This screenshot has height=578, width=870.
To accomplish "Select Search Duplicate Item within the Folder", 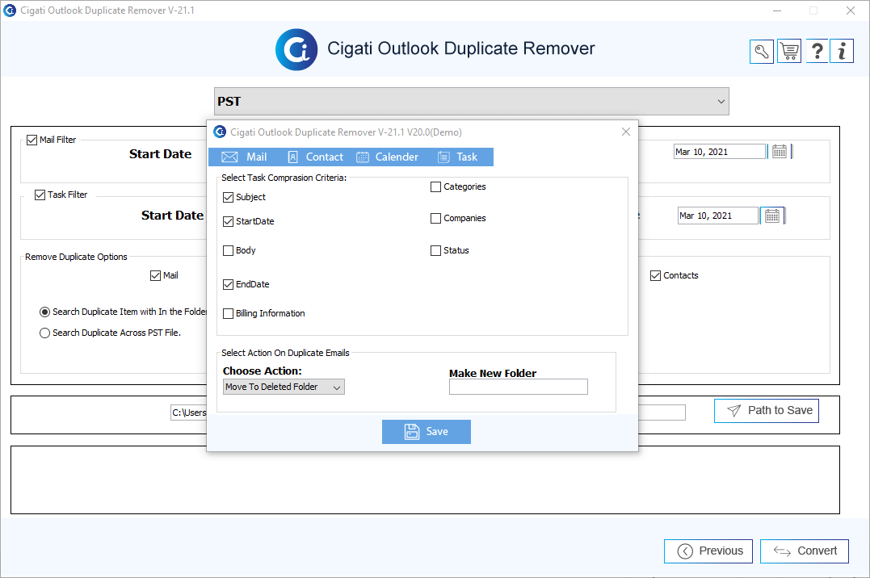I will coord(45,312).
